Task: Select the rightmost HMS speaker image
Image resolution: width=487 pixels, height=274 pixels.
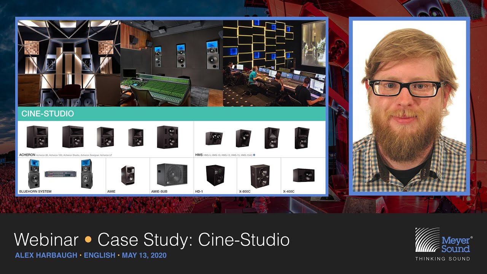Action: tap(302, 138)
